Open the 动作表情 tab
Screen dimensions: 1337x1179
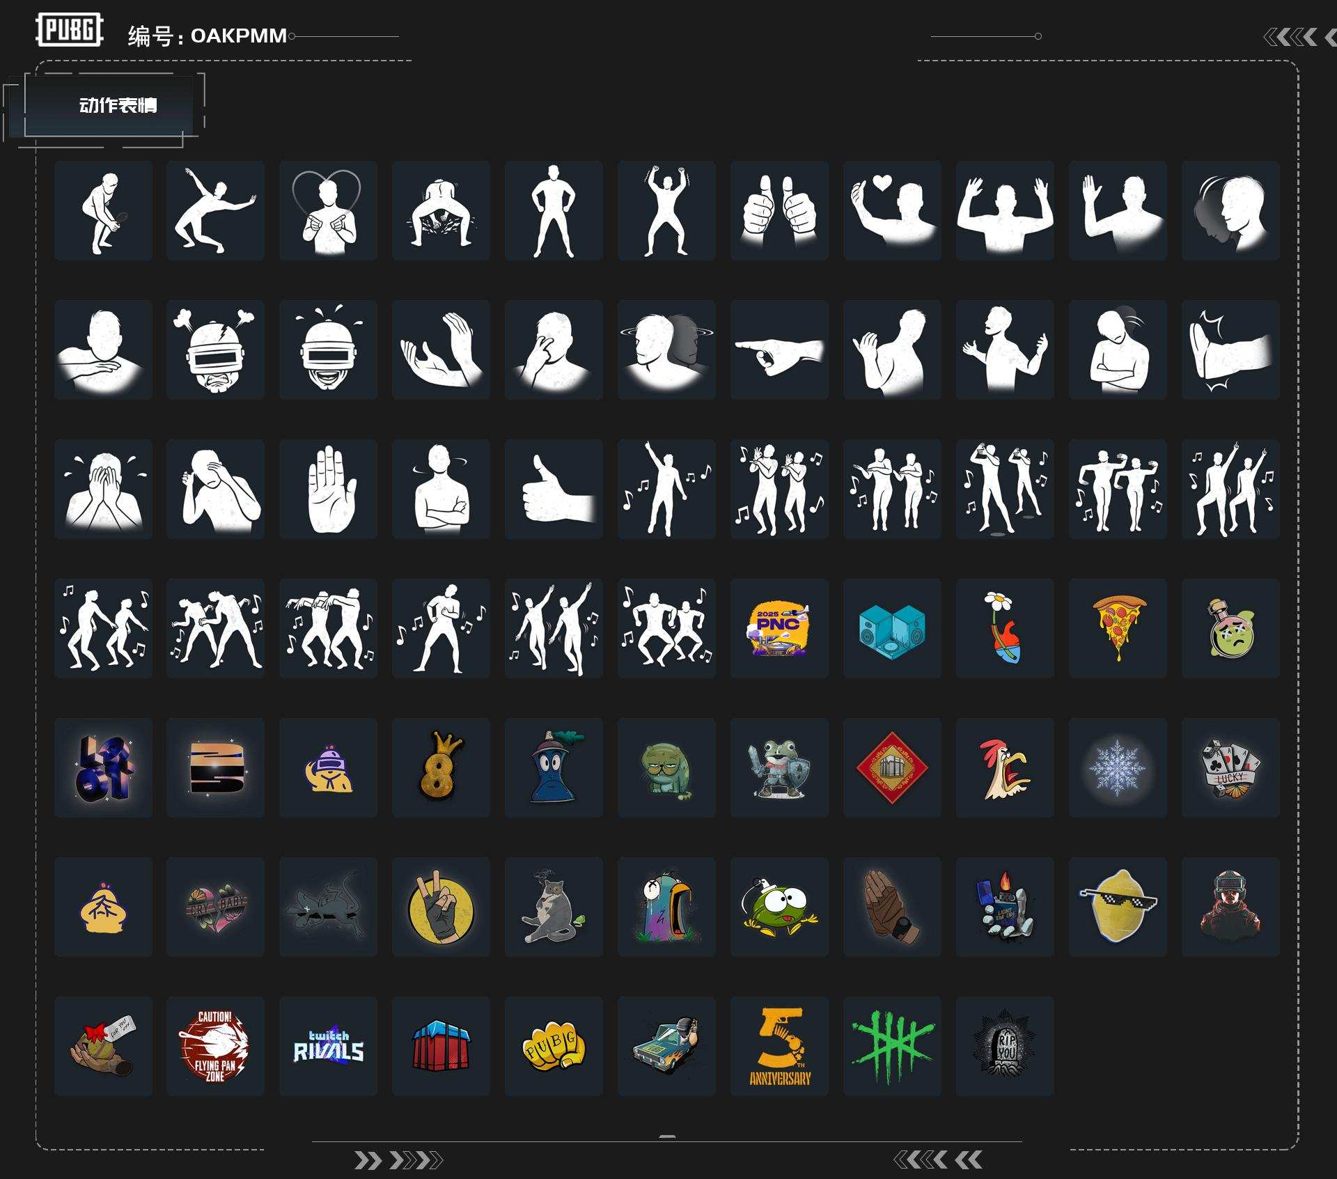pyautogui.click(x=117, y=105)
